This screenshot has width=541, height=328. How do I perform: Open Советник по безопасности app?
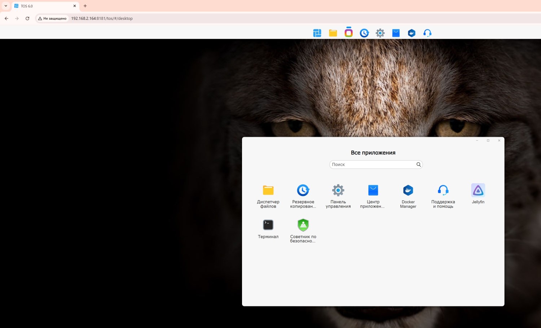click(303, 225)
